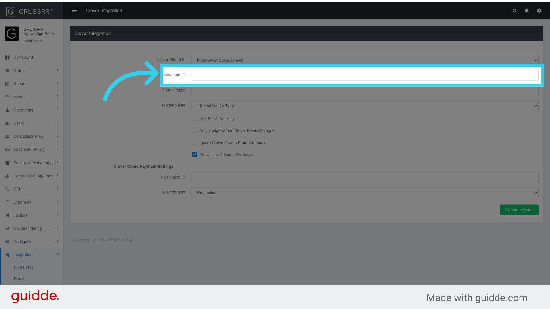The height and width of the screenshot is (309, 550).
Task: Click the Operations flask icon
Action: [7, 110]
